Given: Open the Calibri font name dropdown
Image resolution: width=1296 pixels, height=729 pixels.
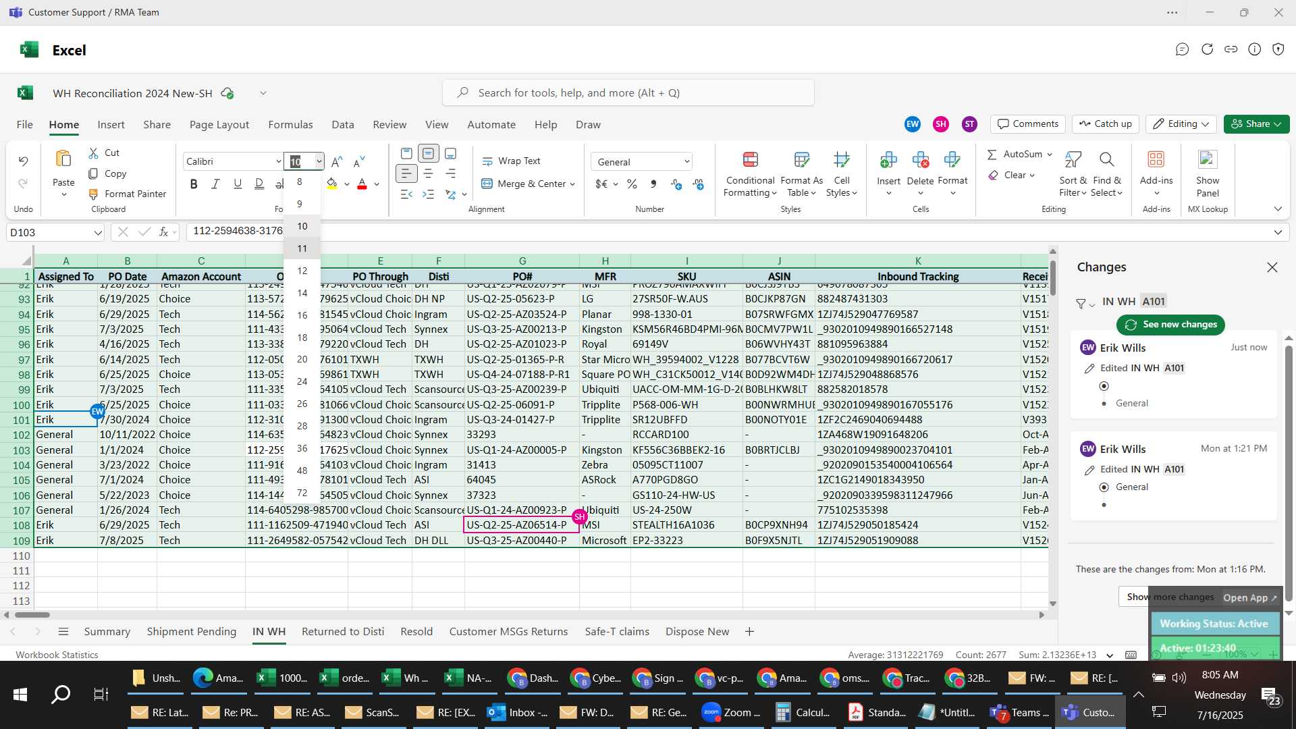Looking at the screenshot, I should [x=278, y=161].
